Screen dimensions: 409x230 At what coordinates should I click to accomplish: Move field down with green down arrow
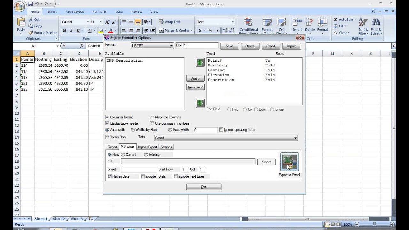[x=200, y=103]
